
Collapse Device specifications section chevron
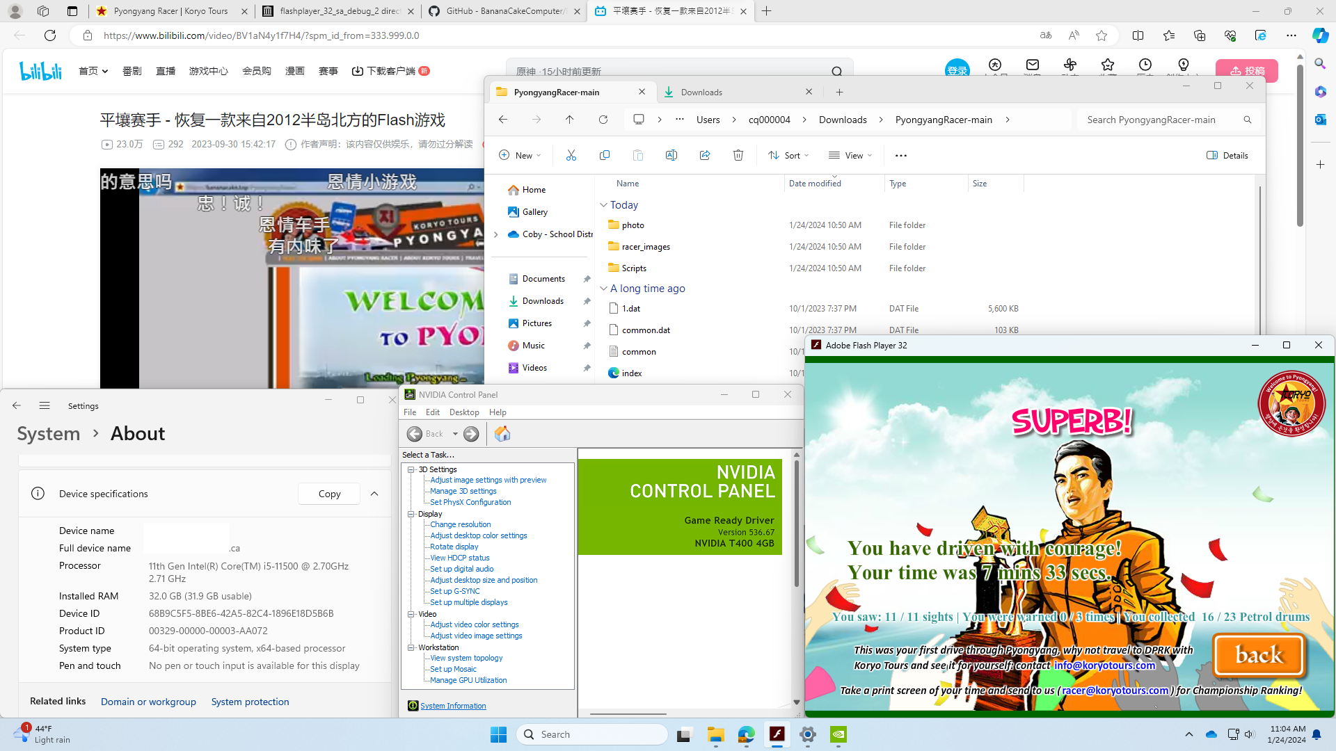pyautogui.click(x=374, y=494)
